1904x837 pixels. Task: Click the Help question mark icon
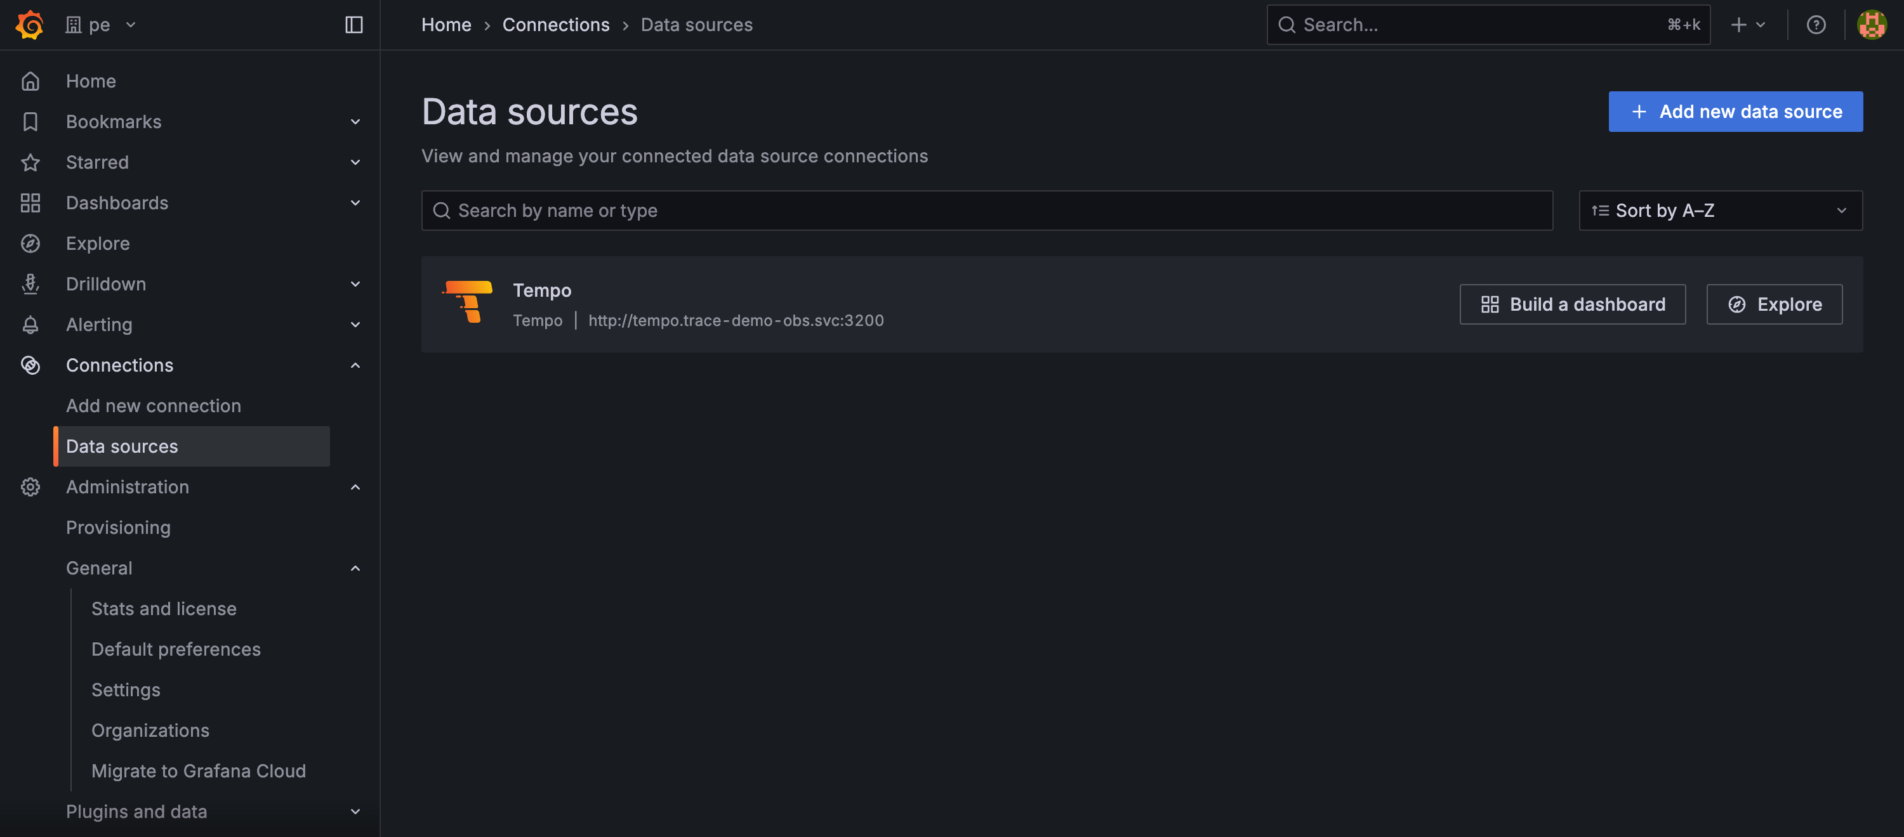point(1816,24)
